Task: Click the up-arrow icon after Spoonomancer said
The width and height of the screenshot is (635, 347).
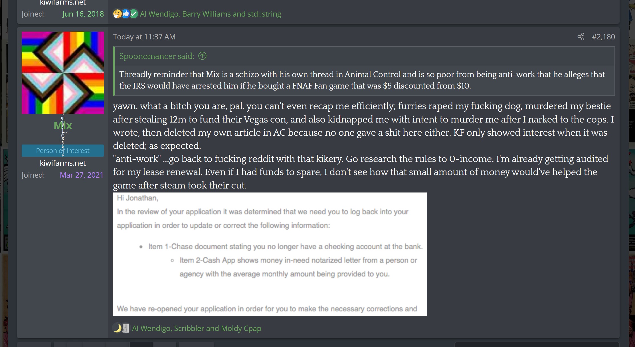Action: click(202, 56)
